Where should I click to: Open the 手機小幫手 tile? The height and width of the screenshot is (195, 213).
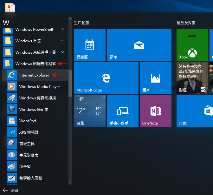pos(123,111)
